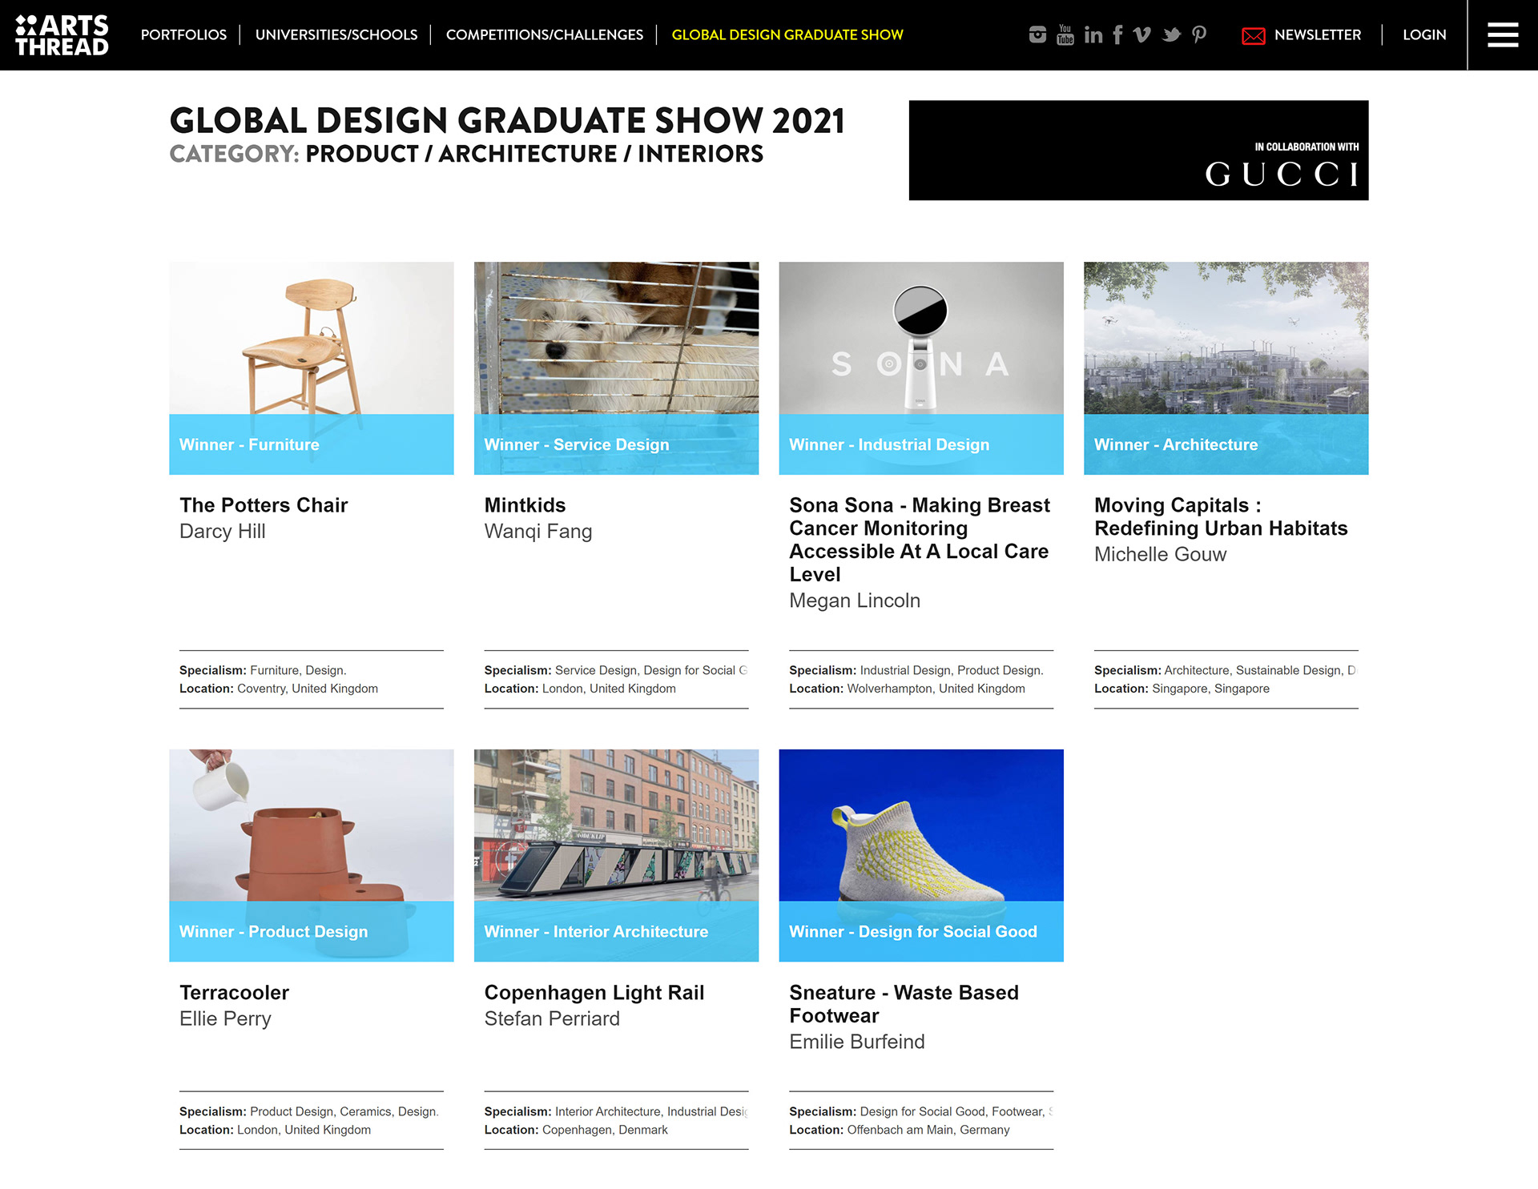Click Winner - Design for Social Good banner
Viewport: 1538px width, 1189px height.
(x=921, y=931)
